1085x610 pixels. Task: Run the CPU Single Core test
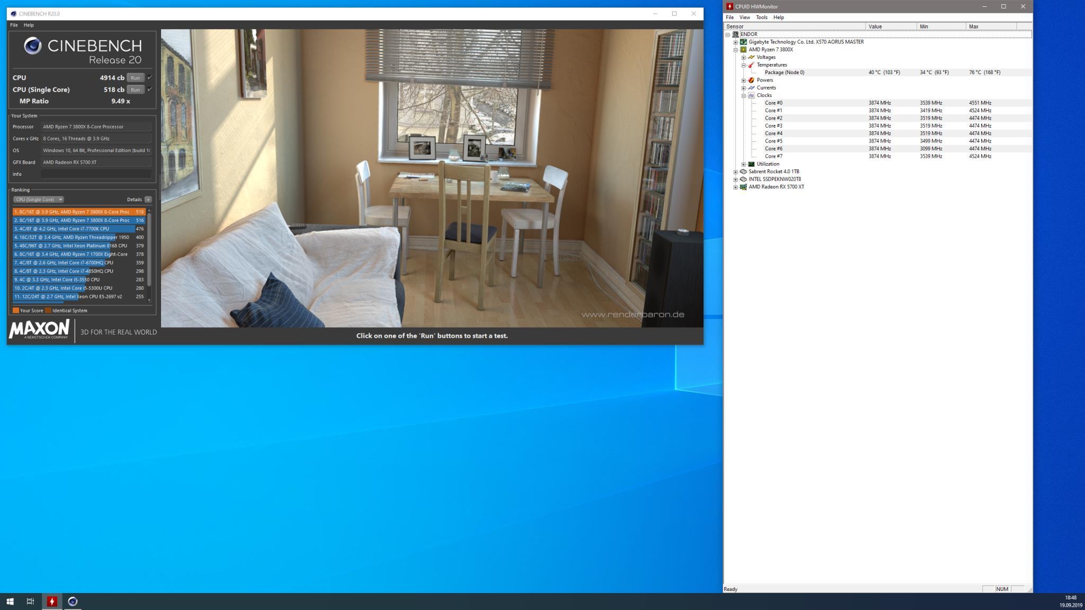click(x=135, y=89)
